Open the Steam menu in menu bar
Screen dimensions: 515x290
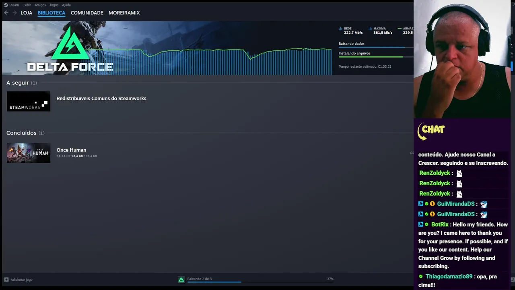pos(14,5)
